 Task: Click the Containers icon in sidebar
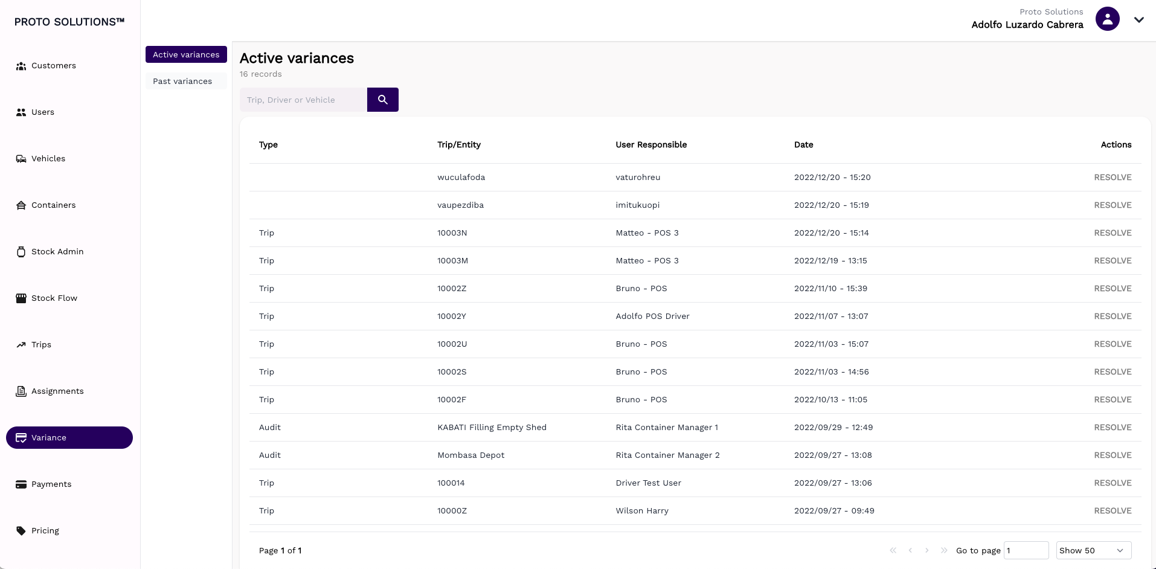point(21,205)
